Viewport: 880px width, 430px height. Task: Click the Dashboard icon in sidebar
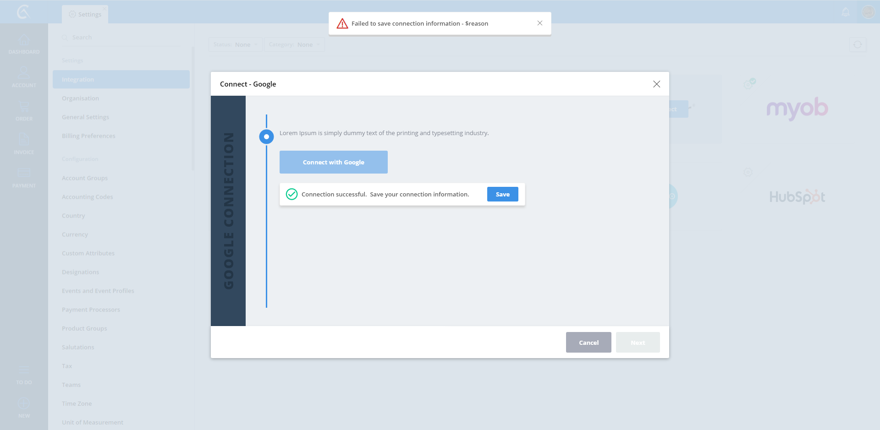coord(24,41)
